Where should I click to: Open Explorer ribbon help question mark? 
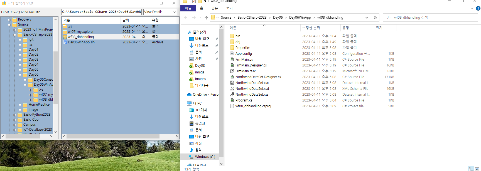coord(478,8)
